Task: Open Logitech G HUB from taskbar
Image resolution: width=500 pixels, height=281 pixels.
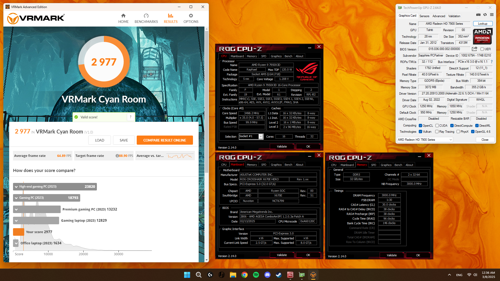Action: click(210, 275)
